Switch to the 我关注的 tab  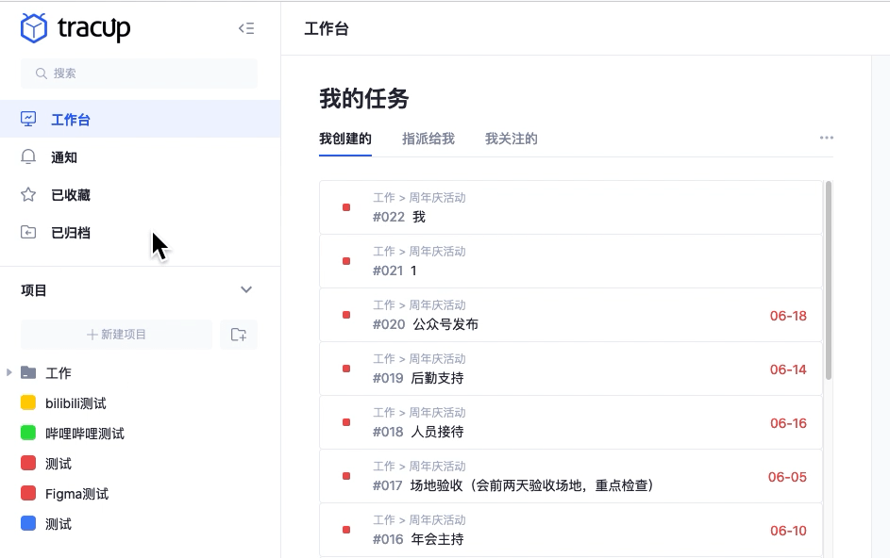[x=511, y=138]
